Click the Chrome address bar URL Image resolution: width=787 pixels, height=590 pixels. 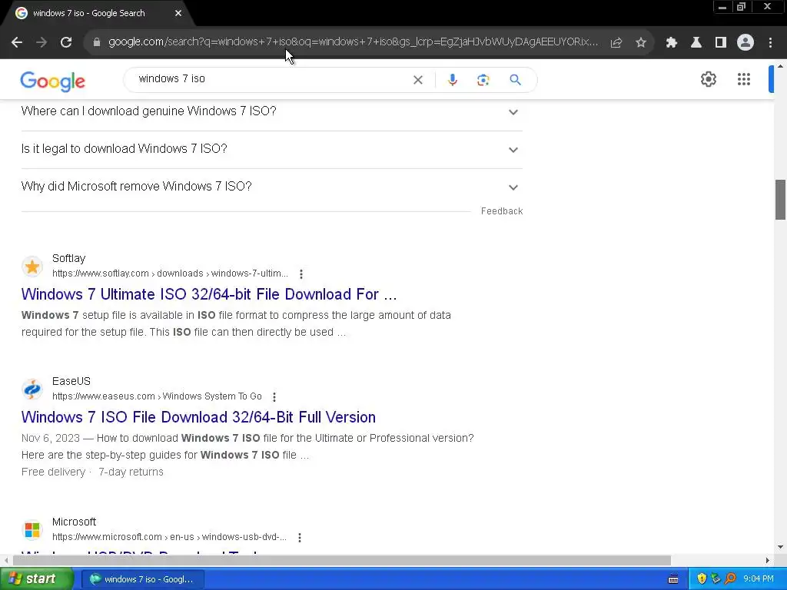(353, 42)
